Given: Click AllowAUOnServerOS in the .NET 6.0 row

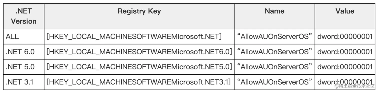Looking at the screenshot, I should 274,52.
